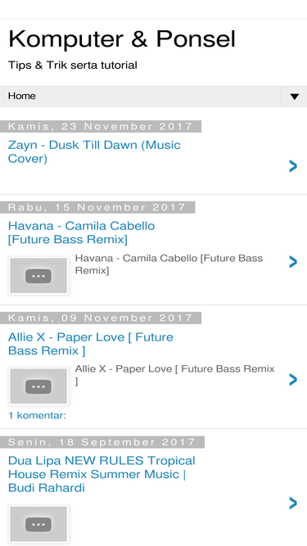Open the 1 komentar link

click(37, 415)
